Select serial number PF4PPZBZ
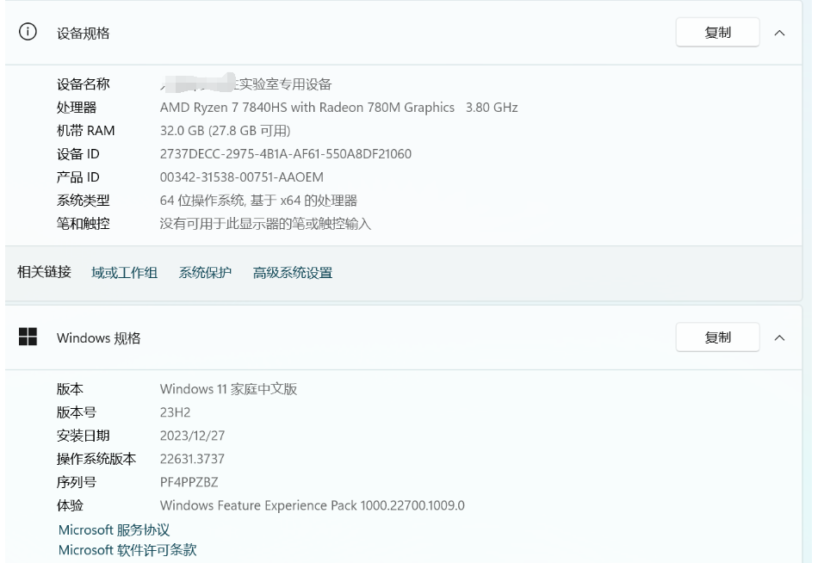Screen dimensions: 824x563 click(x=189, y=482)
